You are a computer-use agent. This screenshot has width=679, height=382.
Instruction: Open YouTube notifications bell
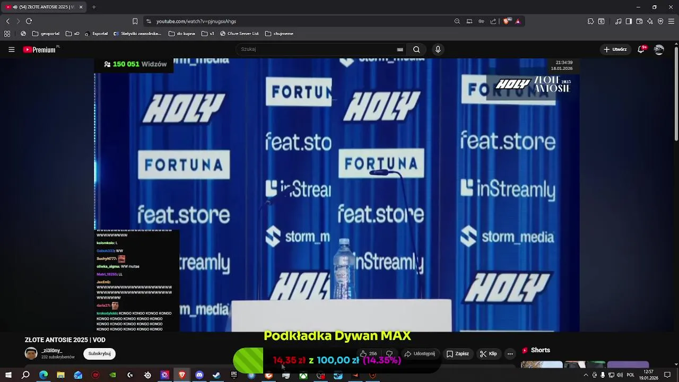coord(641,49)
